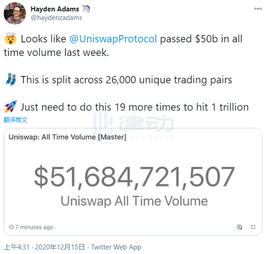Click the 翻译推文 translate tweet link

pyautogui.click(x=15, y=120)
